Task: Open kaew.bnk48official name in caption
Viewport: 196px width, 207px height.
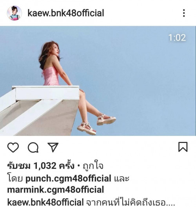Action: pos(45,202)
